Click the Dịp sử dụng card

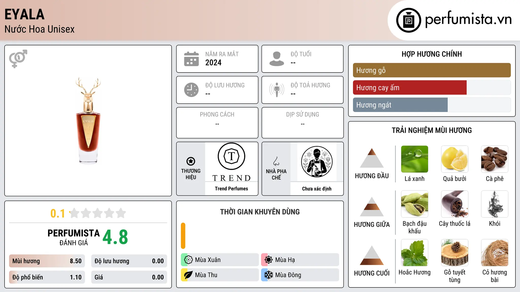(x=302, y=123)
